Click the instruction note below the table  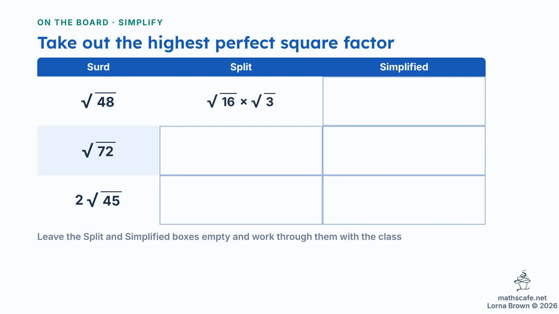pos(219,237)
